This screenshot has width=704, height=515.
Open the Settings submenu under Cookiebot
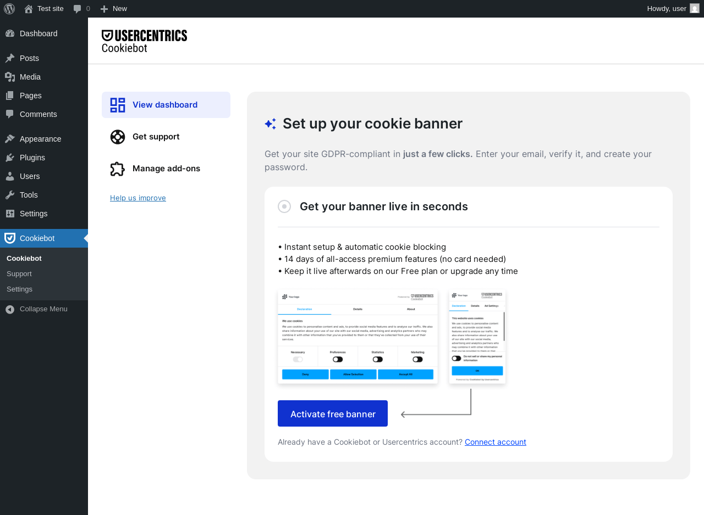point(19,289)
